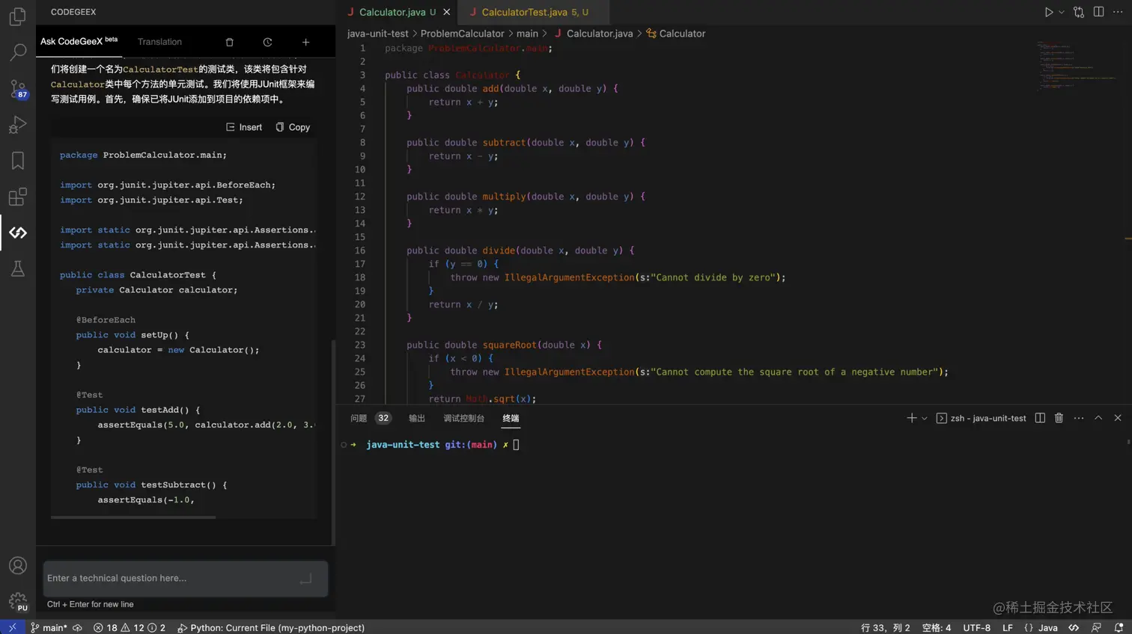The width and height of the screenshot is (1132, 634).
Task: Click horizontal scrollbar under code snippet
Action: pyautogui.click(x=133, y=517)
